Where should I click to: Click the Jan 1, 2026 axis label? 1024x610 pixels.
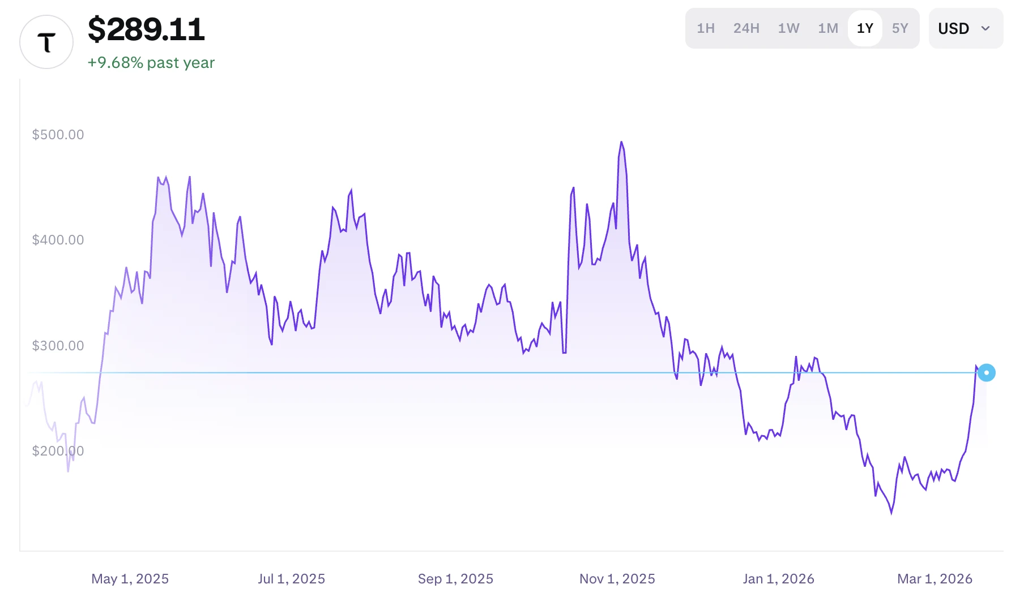(778, 579)
